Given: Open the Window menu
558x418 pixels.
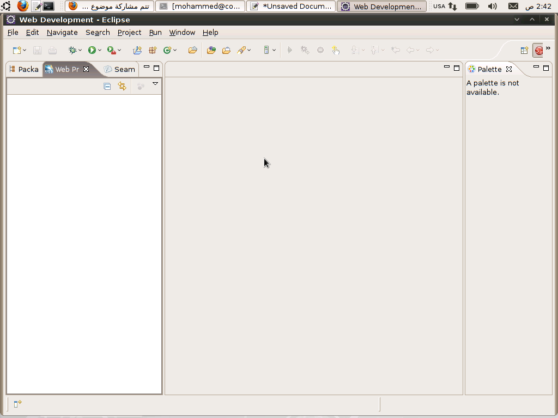Looking at the screenshot, I should (182, 32).
